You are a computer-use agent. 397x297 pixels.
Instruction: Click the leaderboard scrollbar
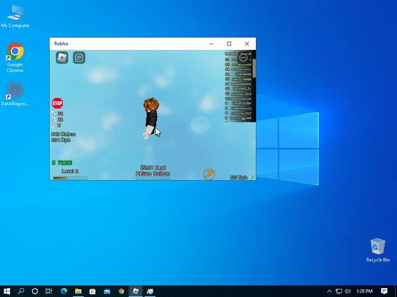point(254,68)
